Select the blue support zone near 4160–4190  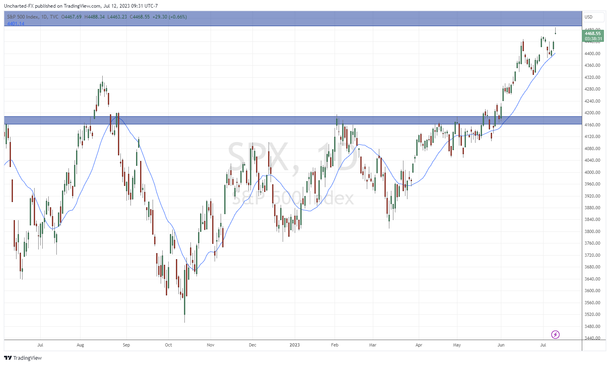[x=293, y=120]
